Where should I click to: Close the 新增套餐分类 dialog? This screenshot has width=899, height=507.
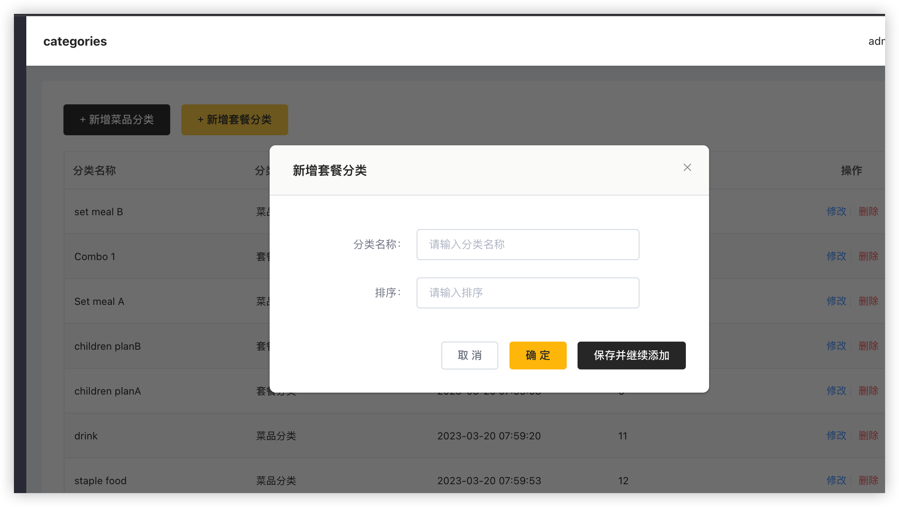687,167
